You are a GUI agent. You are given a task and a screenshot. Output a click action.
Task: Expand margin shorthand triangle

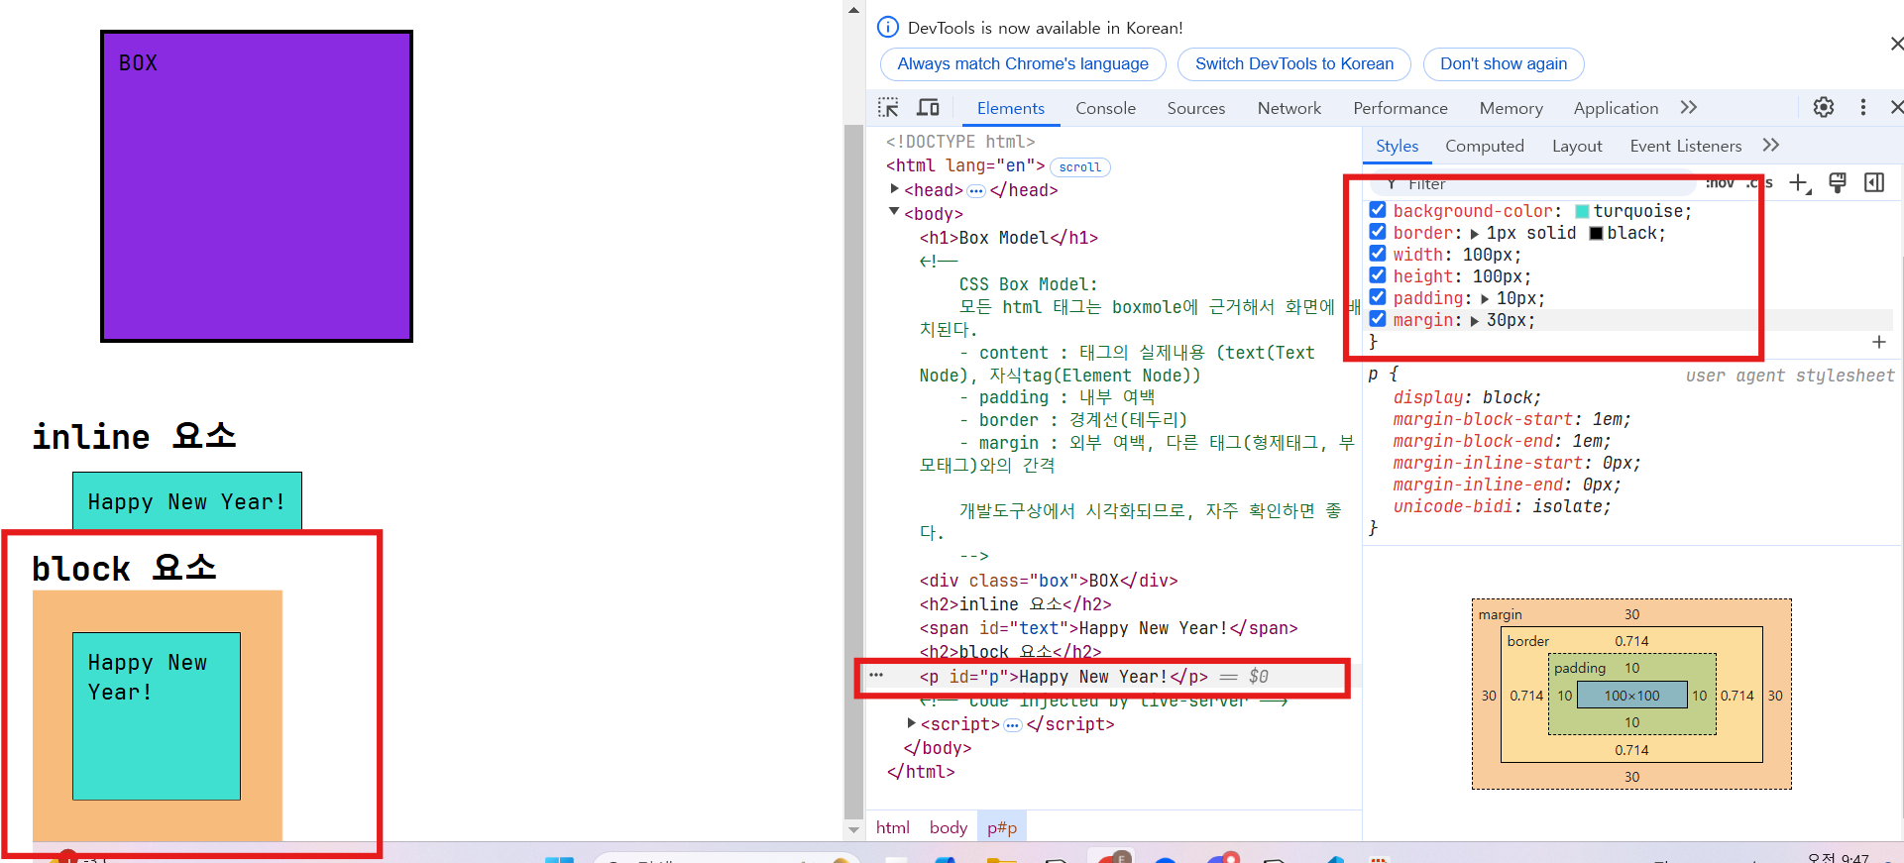coord(1475,321)
